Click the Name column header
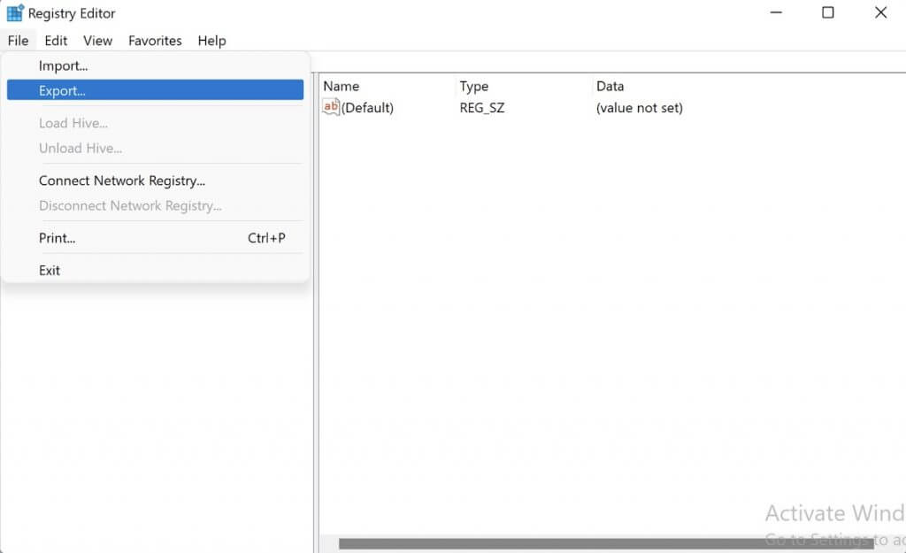The width and height of the screenshot is (906, 553). click(x=341, y=86)
